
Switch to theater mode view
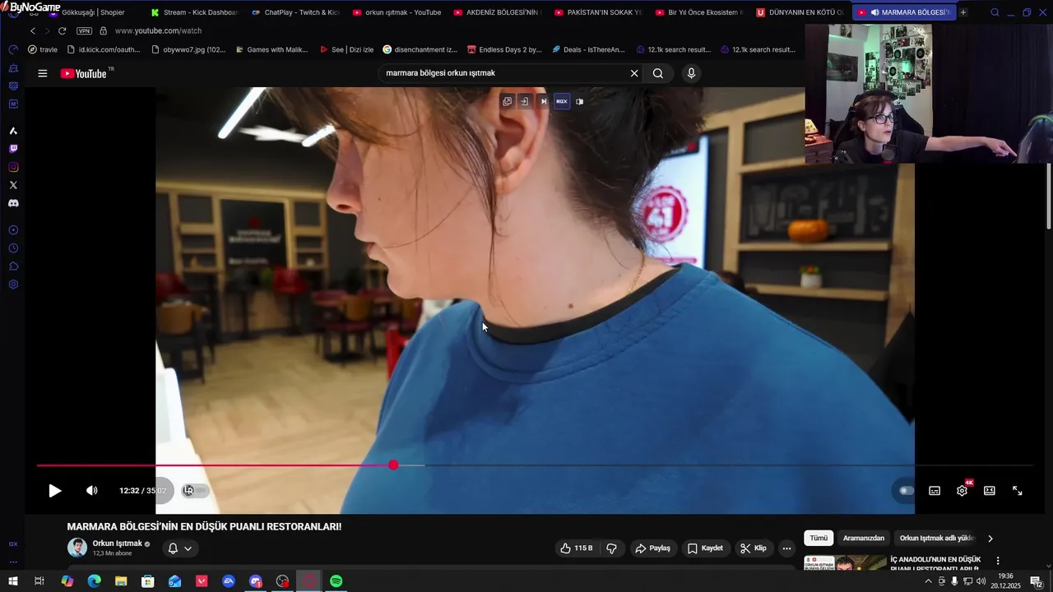click(990, 491)
